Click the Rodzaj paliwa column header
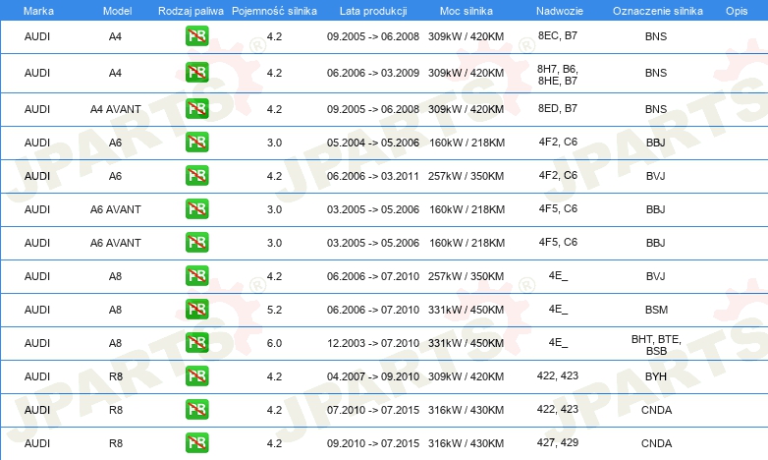The image size is (768, 460). tap(191, 11)
